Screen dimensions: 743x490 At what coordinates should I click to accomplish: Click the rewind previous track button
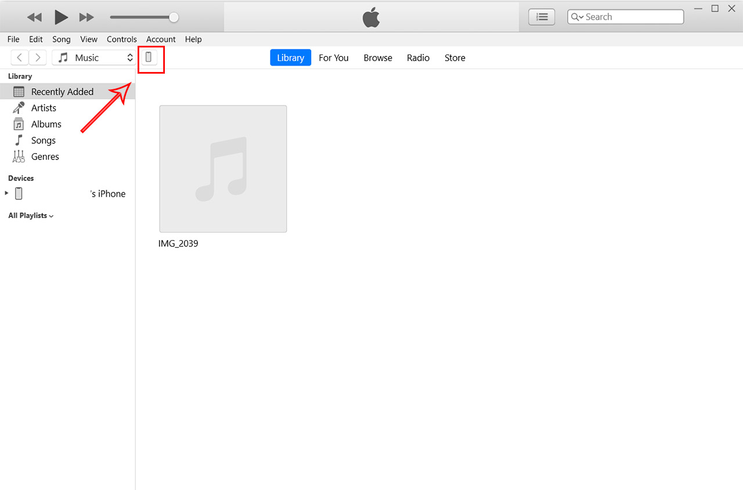point(34,17)
